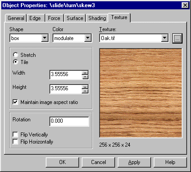This screenshot has height=172, width=191.
Task: Click the 256 x 256 x 24 text
Action: pos(115,145)
